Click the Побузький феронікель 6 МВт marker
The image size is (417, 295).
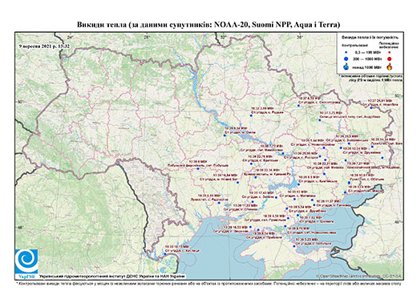coord(198,168)
